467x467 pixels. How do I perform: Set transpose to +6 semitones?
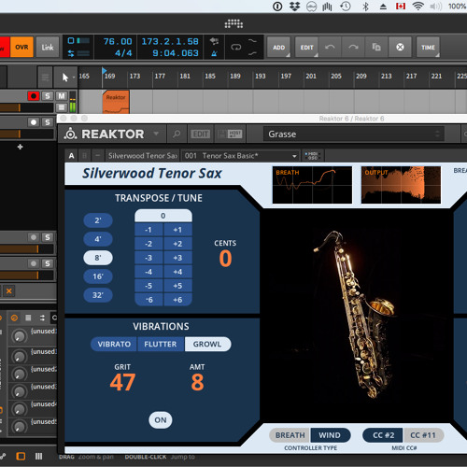pyautogui.click(x=177, y=300)
